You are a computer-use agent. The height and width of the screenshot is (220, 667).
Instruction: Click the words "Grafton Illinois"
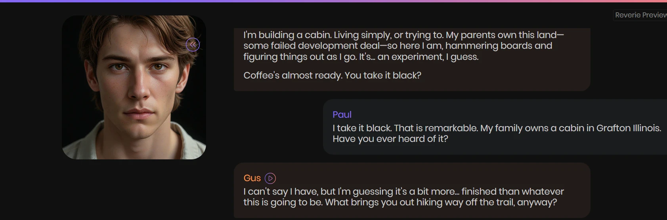click(628, 128)
